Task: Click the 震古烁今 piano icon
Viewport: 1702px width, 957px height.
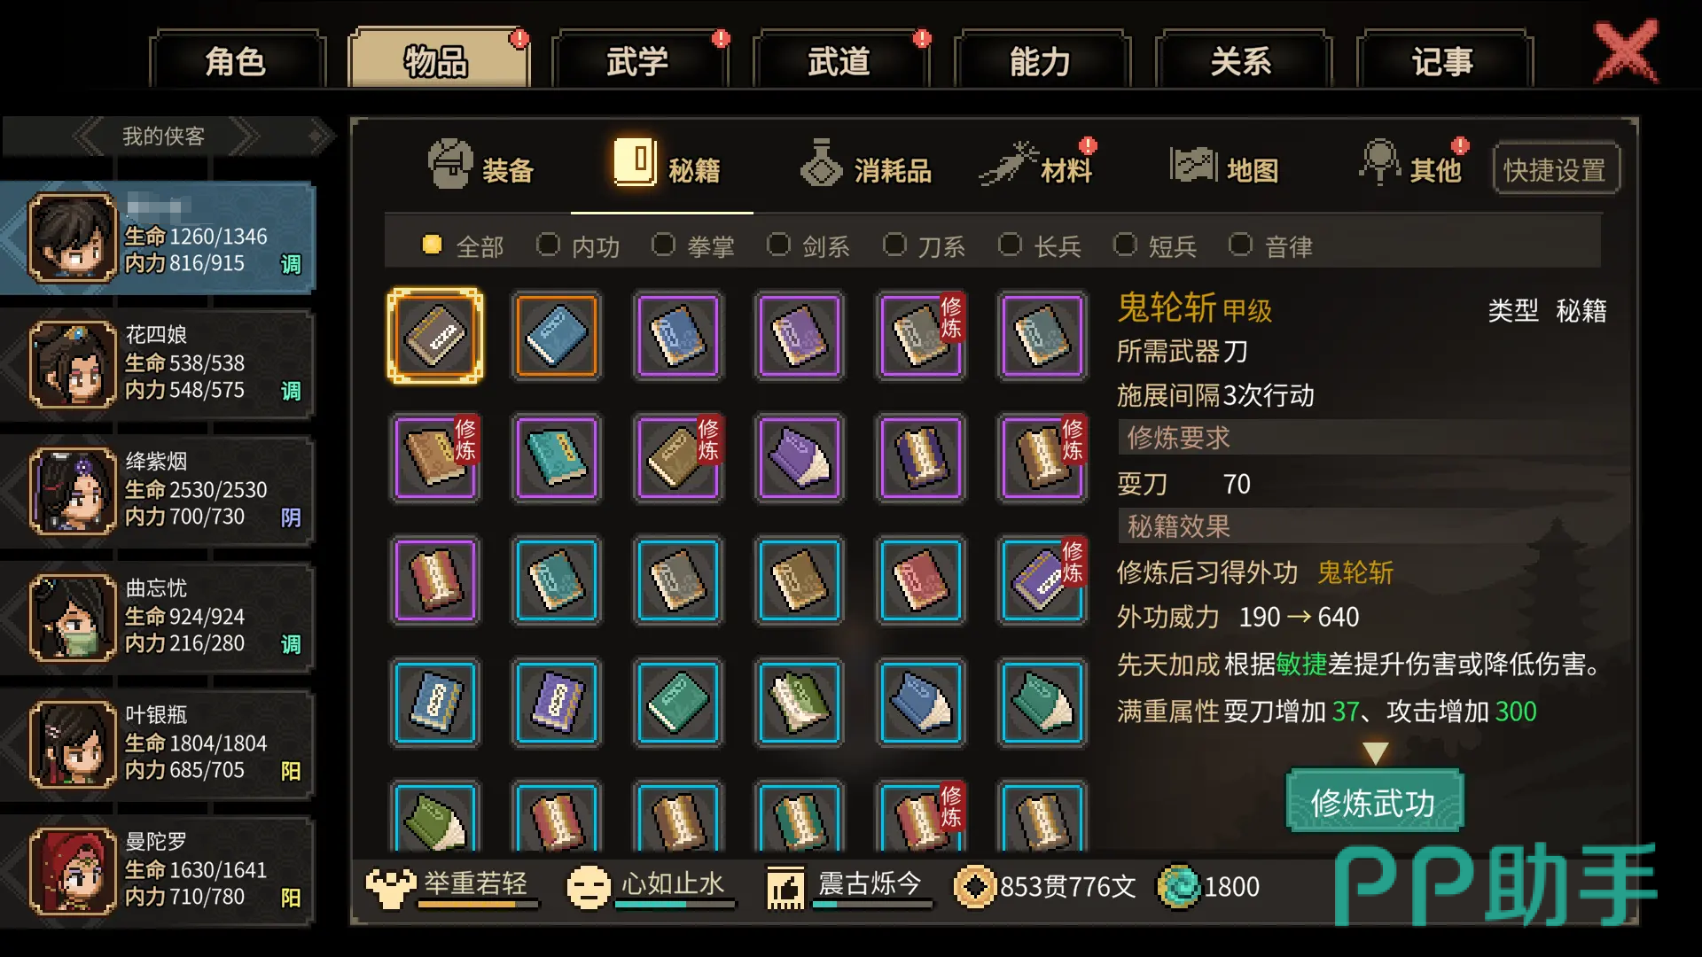Action: click(x=785, y=887)
